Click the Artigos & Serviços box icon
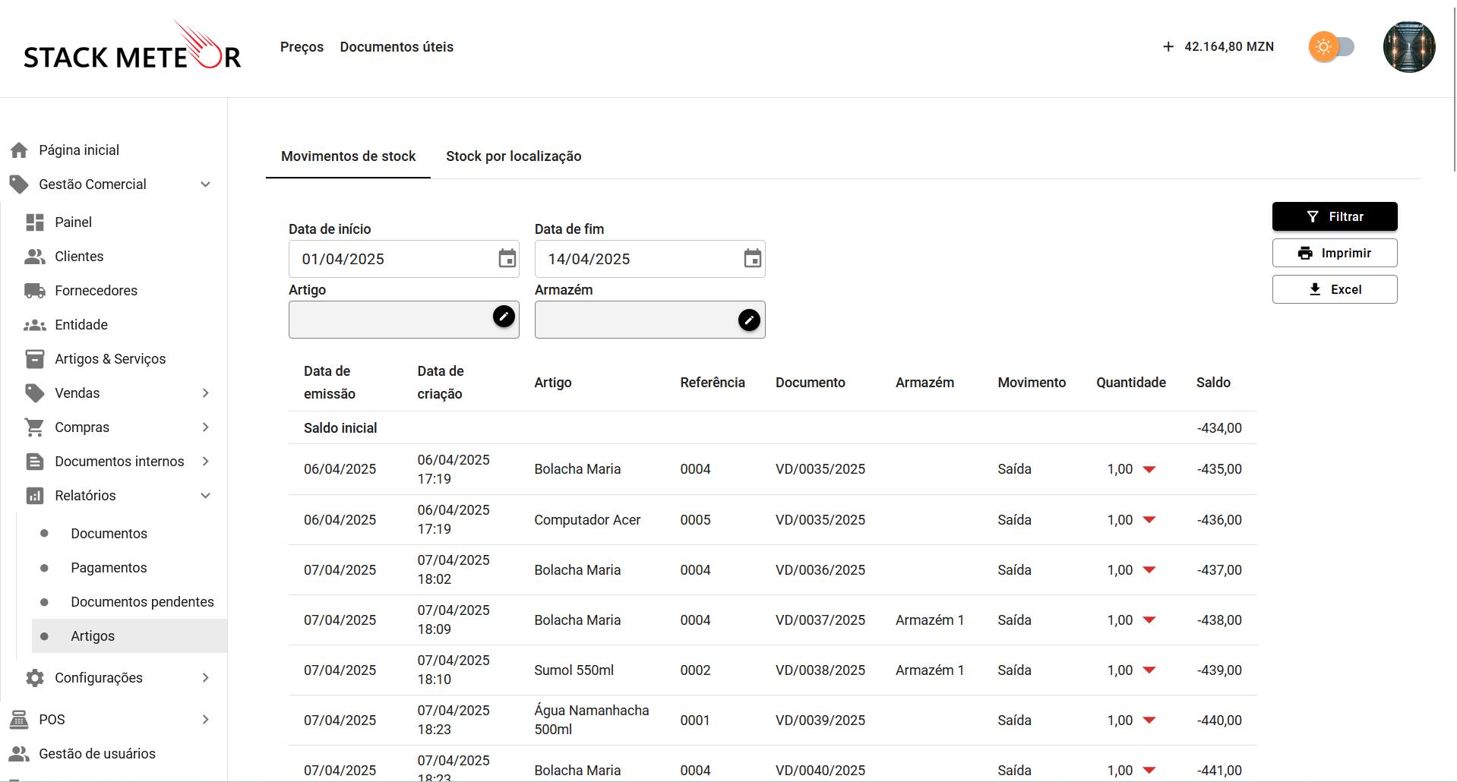The image size is (1457, 782). 35,359
